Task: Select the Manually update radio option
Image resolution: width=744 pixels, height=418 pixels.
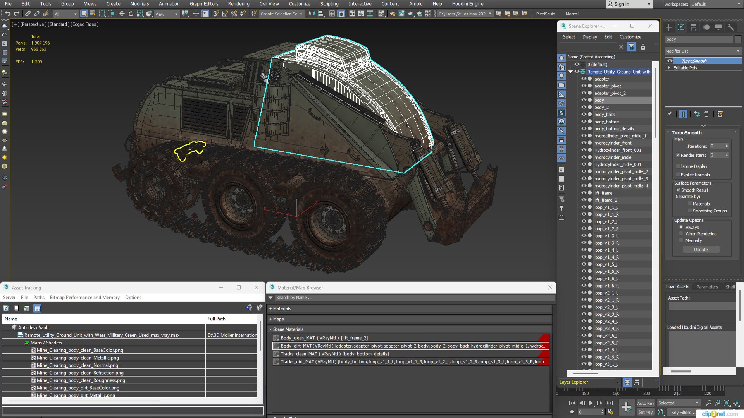Action: [681, 240]
